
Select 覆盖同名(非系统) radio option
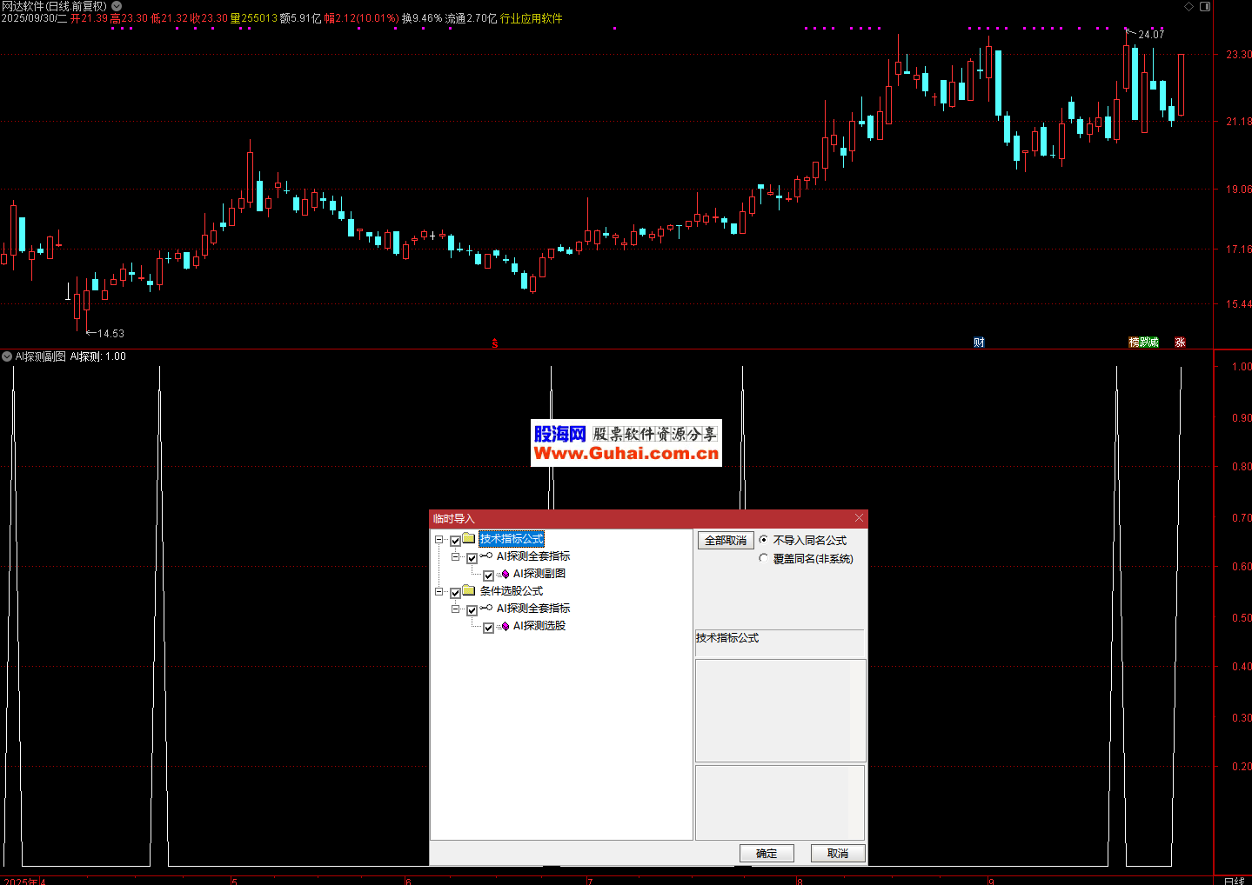764,559
